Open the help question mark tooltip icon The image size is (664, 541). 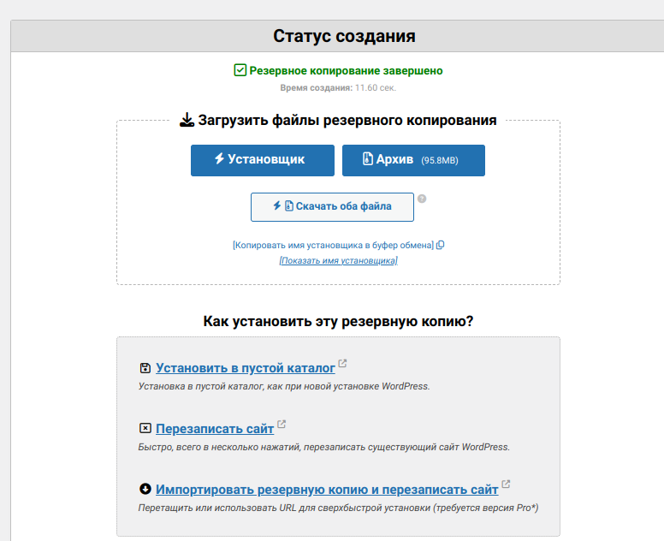422,199
